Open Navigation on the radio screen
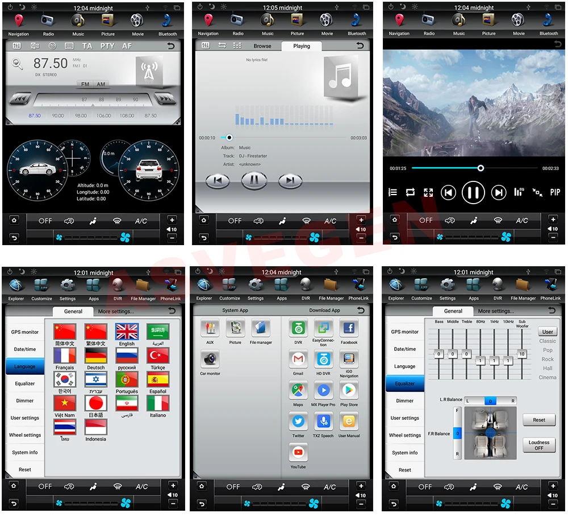568x521 pixels. click(x=19, y=24)
